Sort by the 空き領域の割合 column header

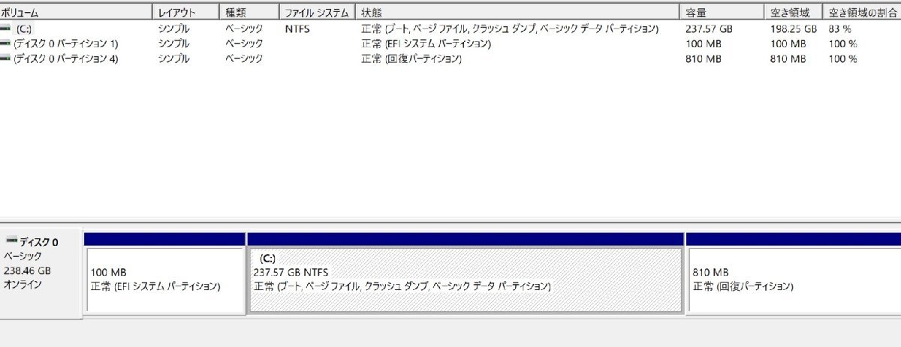pyautogui.click(x=862, y=13)
